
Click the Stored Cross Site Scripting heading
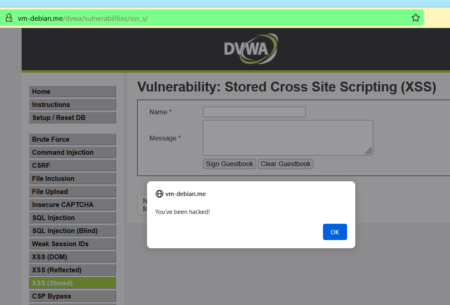point(286,87)
